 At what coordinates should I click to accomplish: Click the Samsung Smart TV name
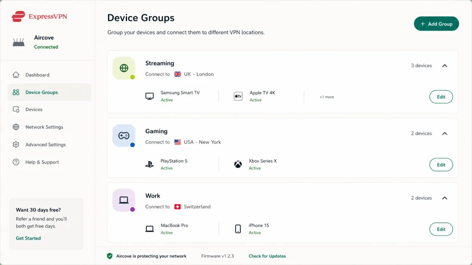coord(180,93)
